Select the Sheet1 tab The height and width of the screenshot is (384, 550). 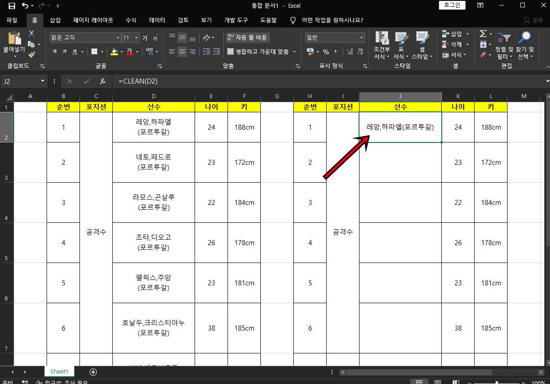pos(59,372)
